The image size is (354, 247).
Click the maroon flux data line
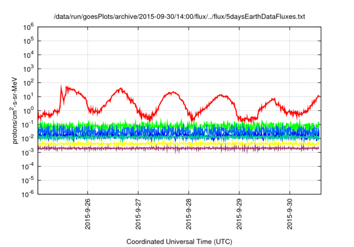pos(178,148)
